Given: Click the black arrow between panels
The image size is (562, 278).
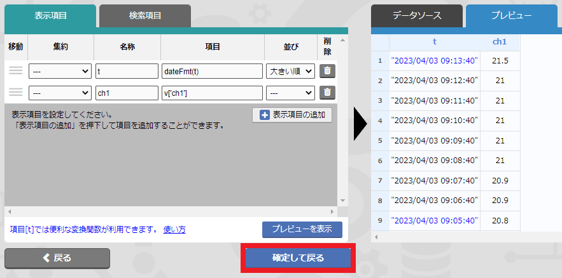Looking at the screenshot, I should (360, 123).
